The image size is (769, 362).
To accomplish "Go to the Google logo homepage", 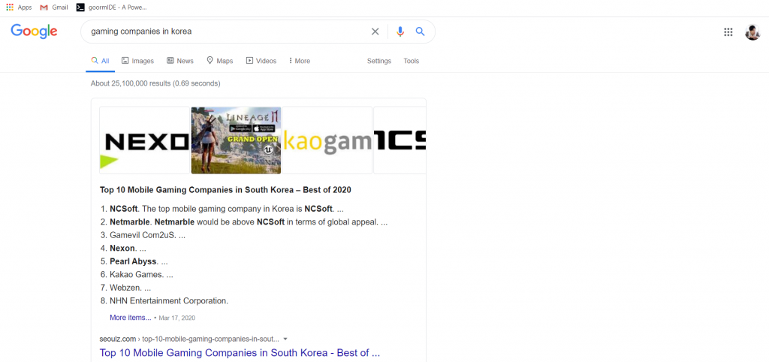I will [x=34, y=32].
